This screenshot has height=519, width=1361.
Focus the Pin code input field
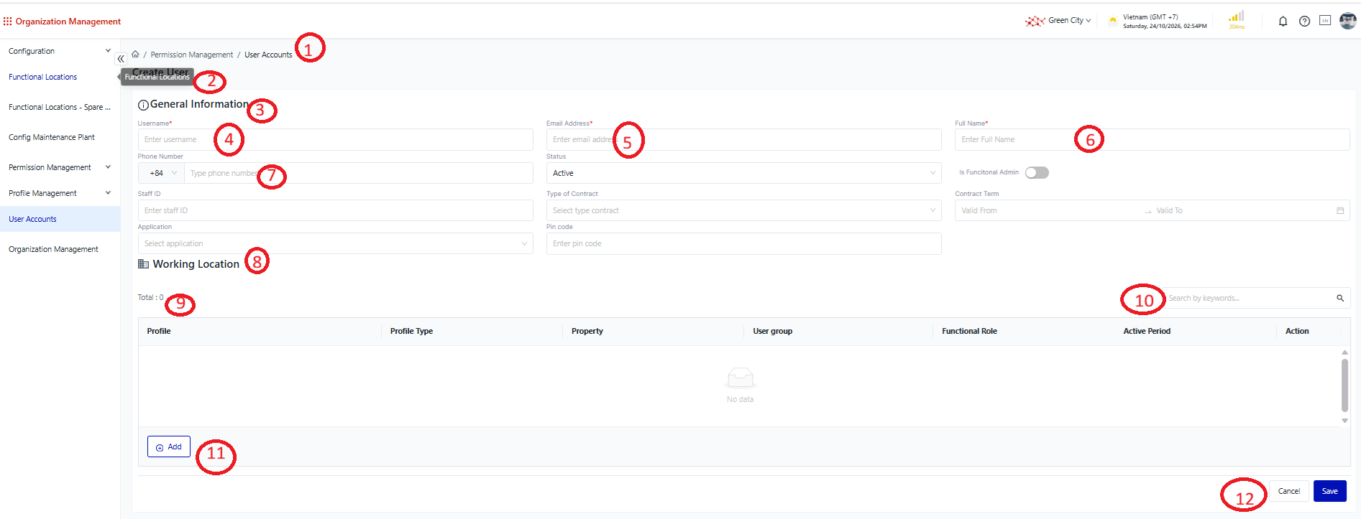coord(744,243)
